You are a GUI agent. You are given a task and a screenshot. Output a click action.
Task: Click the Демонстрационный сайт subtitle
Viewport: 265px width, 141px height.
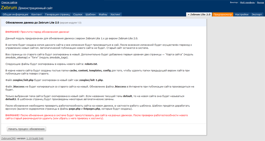35,8
